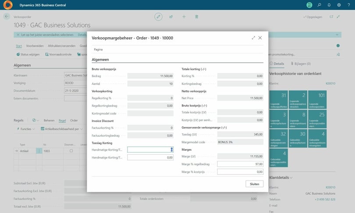Click the Vestiging ROOD field

pos(75,83)
